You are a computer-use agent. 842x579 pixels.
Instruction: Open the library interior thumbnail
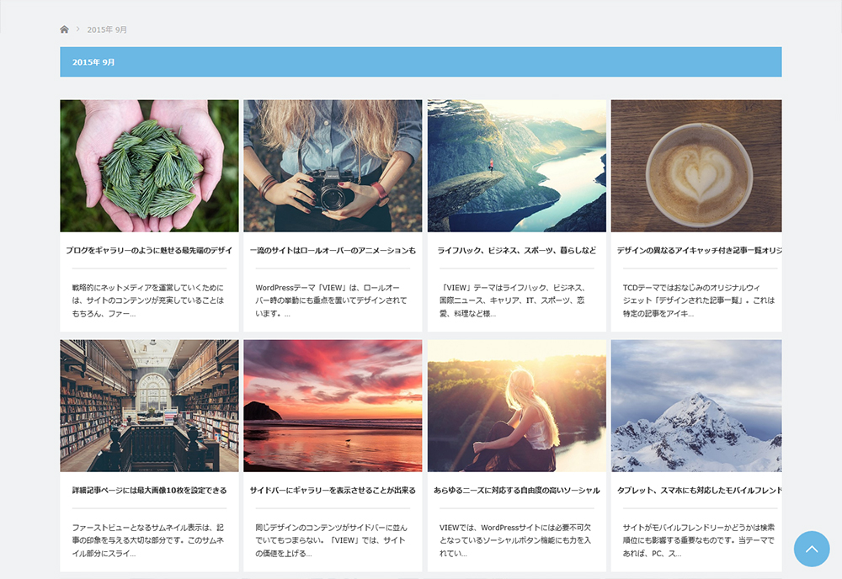[149, 406]
